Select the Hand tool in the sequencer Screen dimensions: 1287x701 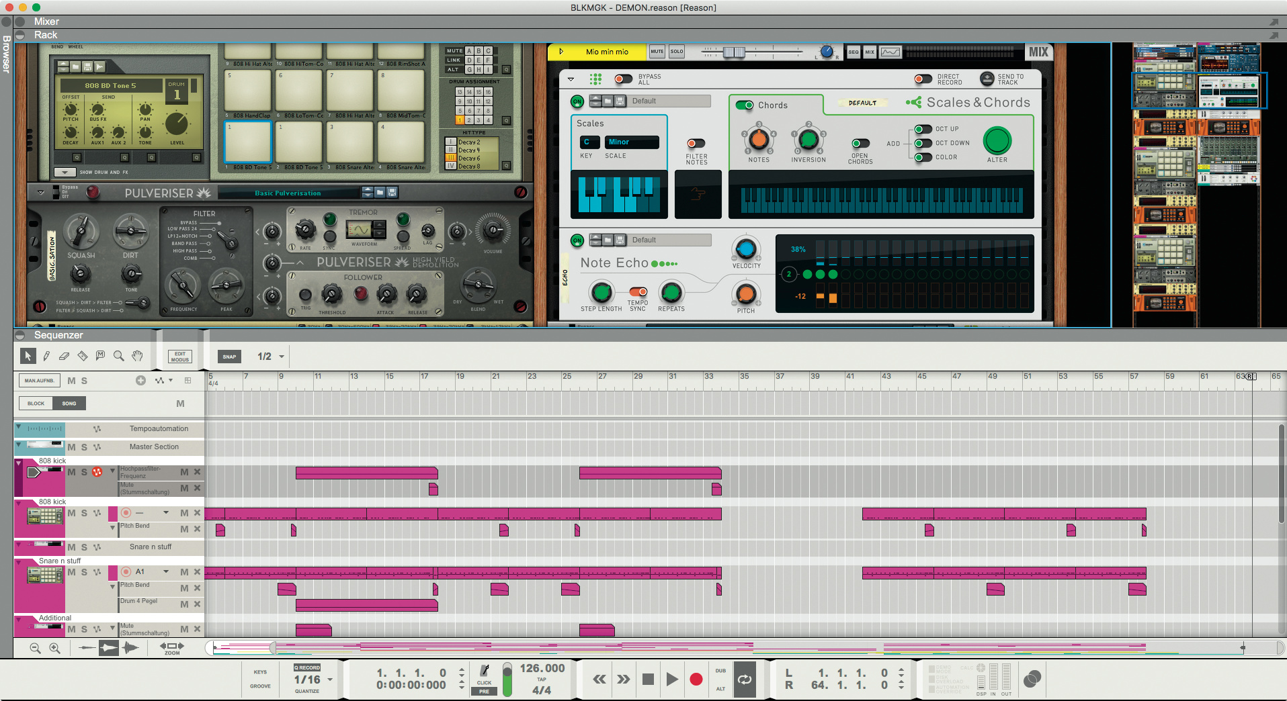tap(137, 356)
